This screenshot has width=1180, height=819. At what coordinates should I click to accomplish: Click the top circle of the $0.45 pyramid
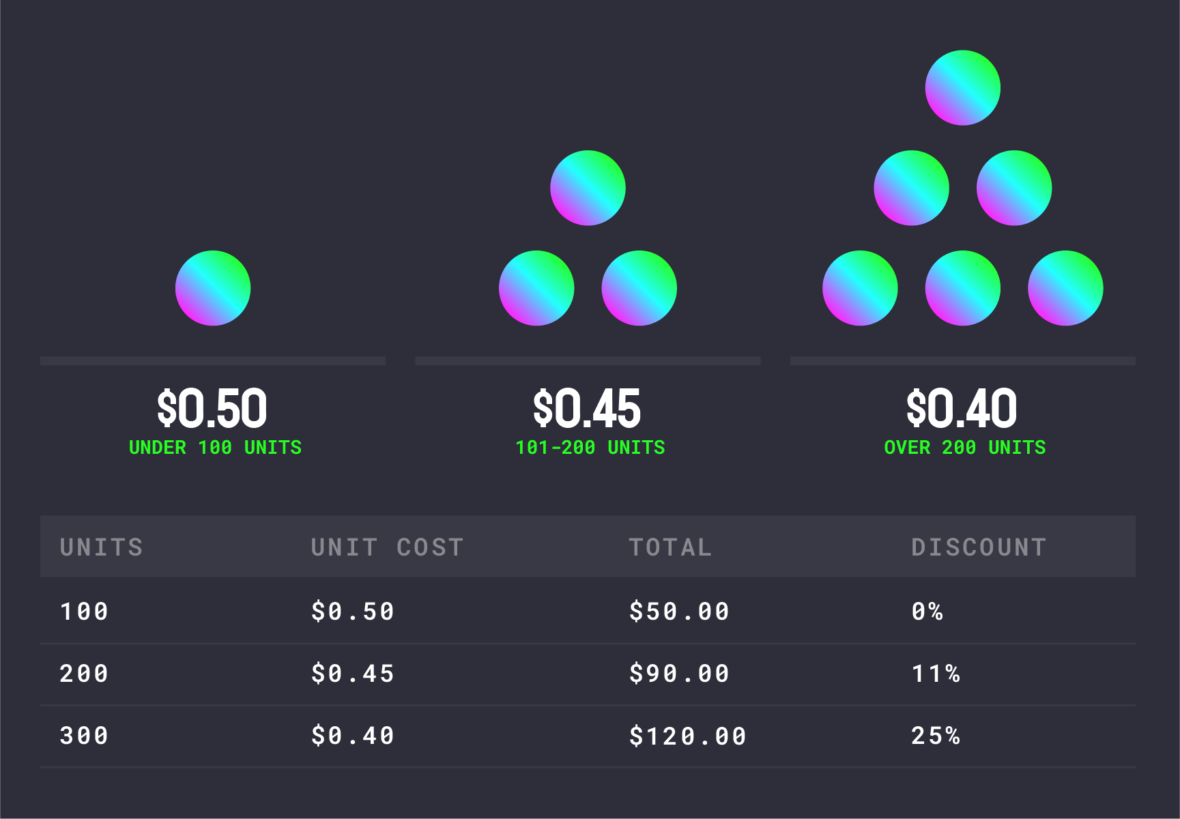click(x=588, y=188)
